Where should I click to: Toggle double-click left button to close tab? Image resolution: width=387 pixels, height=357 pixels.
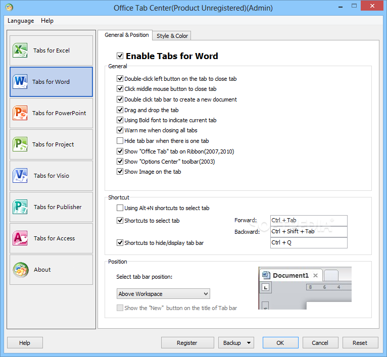tap(120, 79)
